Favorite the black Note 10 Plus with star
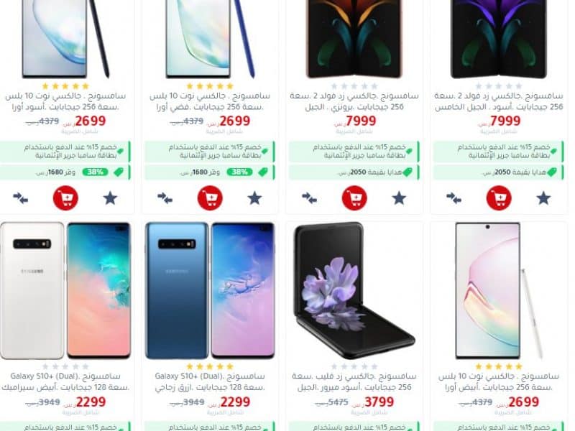The width and height of the screenshot is (575, 431). pyautogui.click(x=110, y=198)
